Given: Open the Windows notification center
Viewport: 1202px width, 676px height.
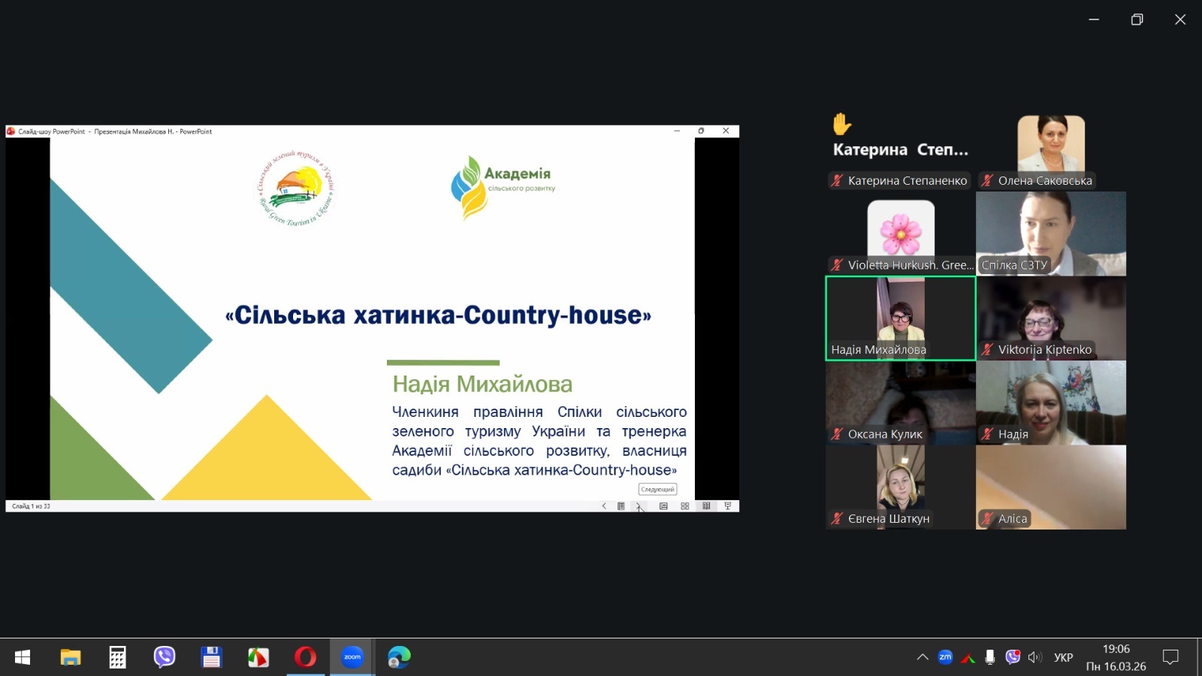Looking at the screenshot, I should tap(1170, 657).
